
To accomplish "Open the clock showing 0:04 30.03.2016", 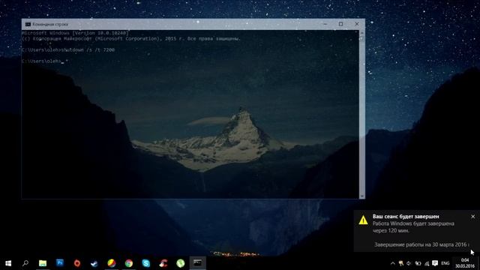I will coord(465,263).
